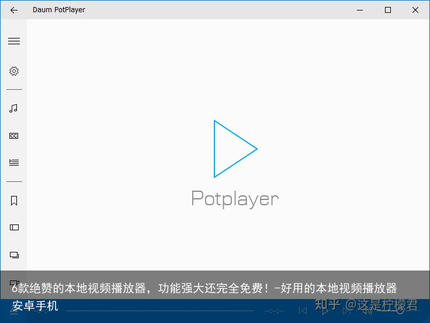
Task: Close the Daum PotPlayer window
Action: point(415,10)
